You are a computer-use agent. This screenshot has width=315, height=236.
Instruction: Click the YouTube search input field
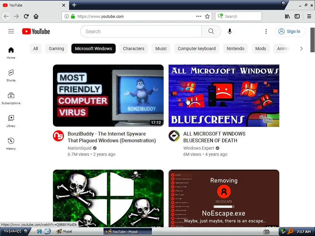pyautogui.click(x=141, y=31)
